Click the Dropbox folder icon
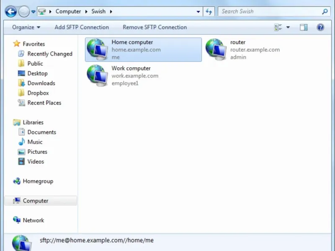Image resolution: width=335 pixels, height=251 pixels. coord(21,93)
